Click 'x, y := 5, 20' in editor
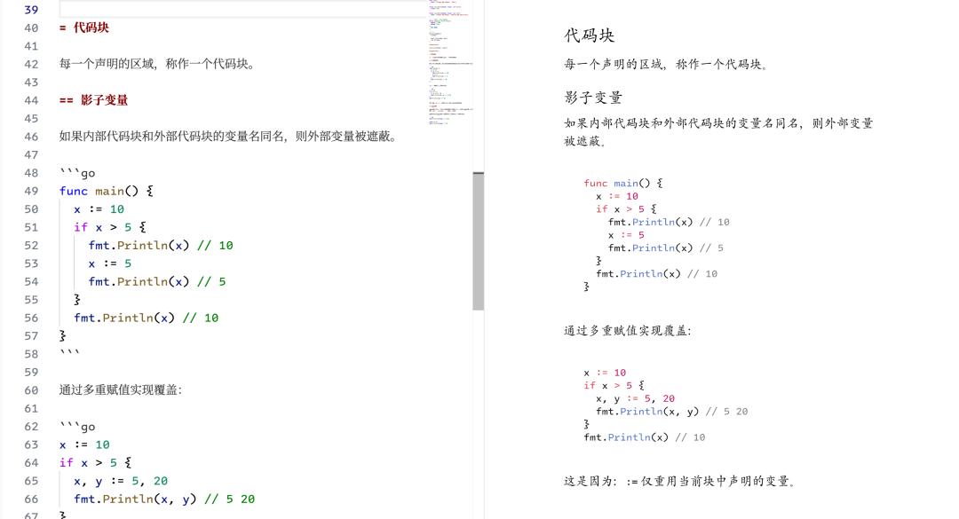This screenshot has height=519, width=959. (x=121, y=481)
